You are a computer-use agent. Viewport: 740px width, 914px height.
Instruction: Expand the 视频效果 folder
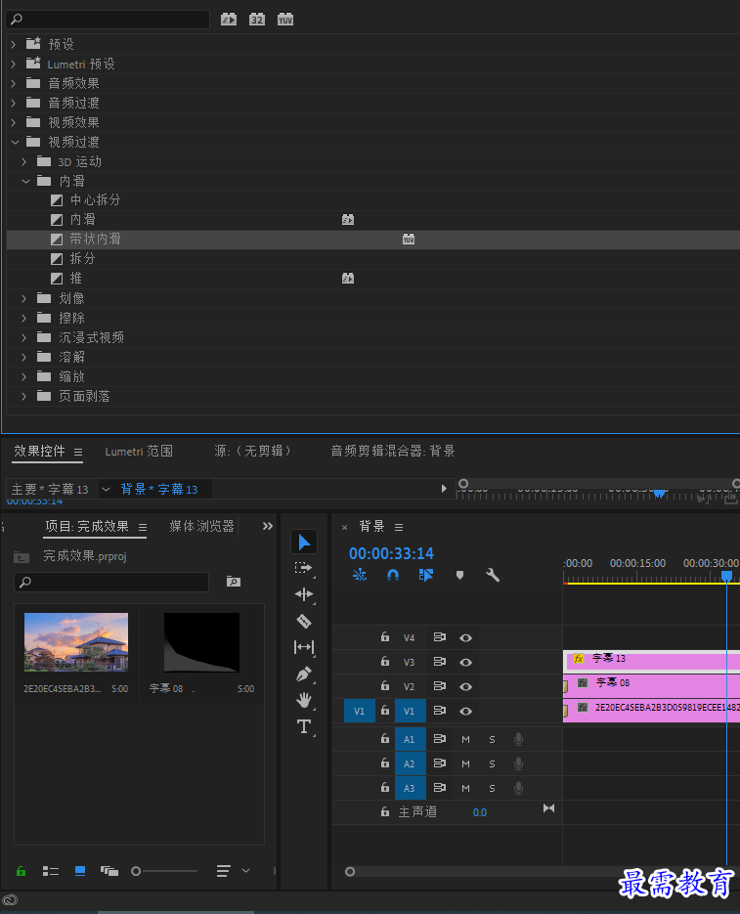pyautogui.click(x=14, y=122)
